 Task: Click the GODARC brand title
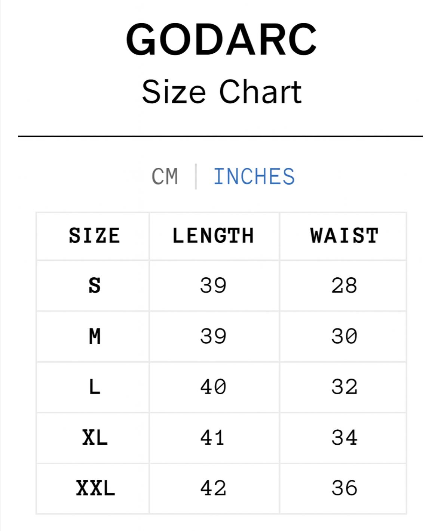click(221, 40)
